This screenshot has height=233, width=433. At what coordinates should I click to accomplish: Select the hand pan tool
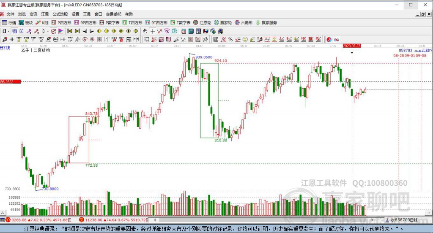(x=145, y=31)
